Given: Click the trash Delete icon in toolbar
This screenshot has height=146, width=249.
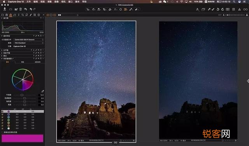Looking at the screenshot, I should [x=21, y=9].
